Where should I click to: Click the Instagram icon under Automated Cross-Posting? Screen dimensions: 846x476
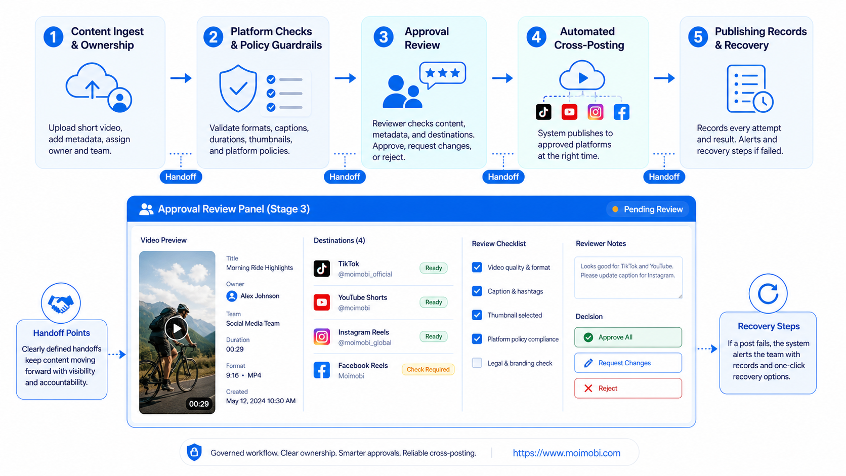click(596, 112)
